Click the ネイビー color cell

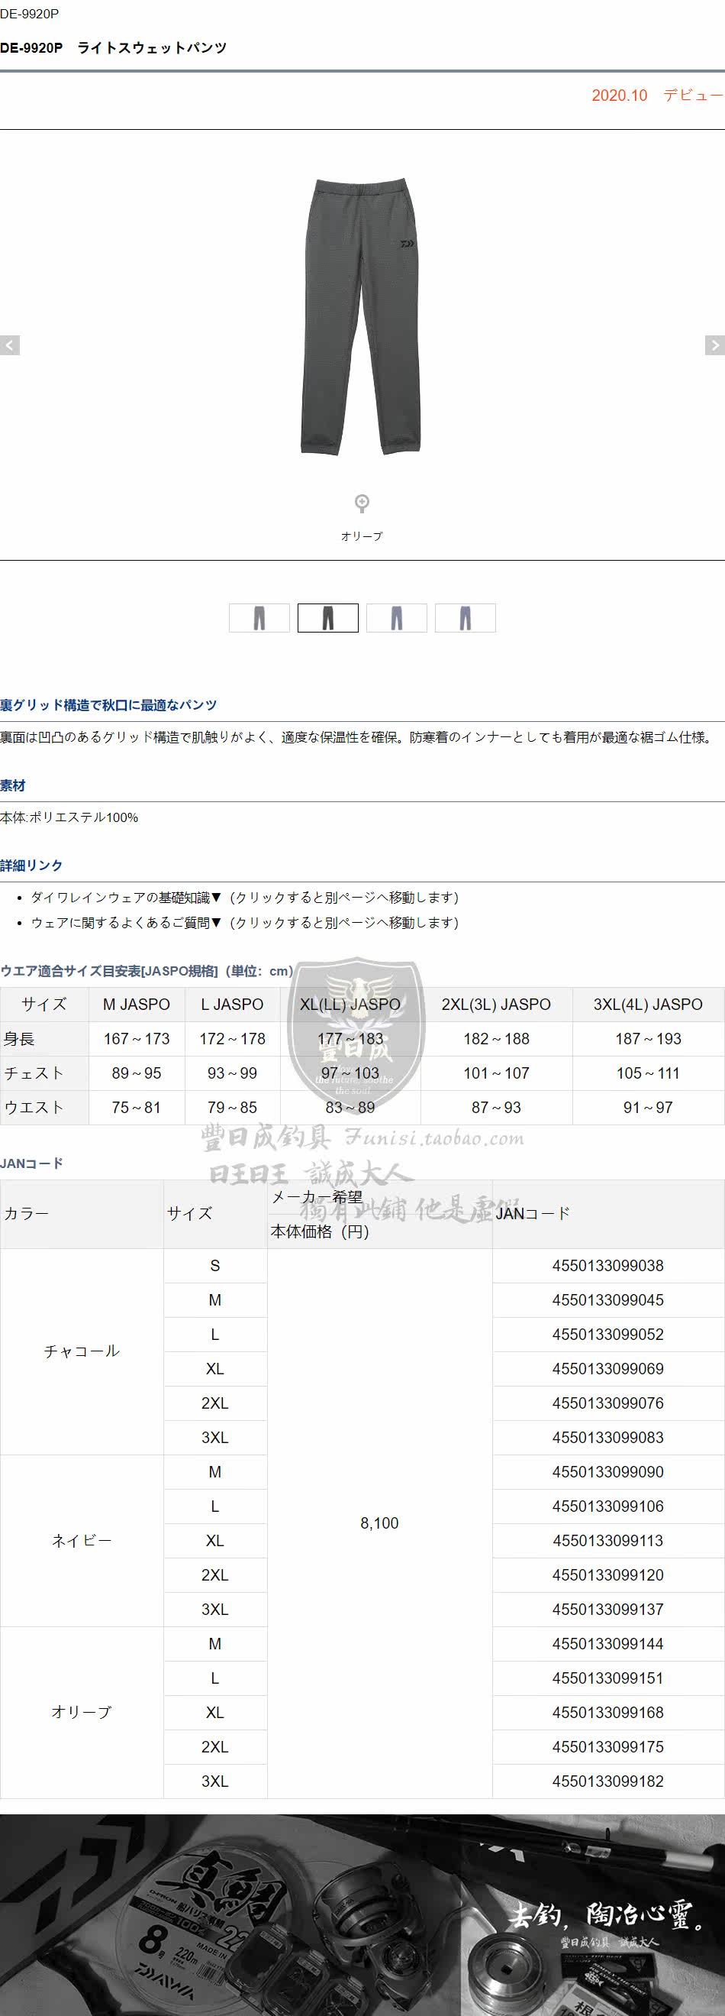pos(82,1541)
